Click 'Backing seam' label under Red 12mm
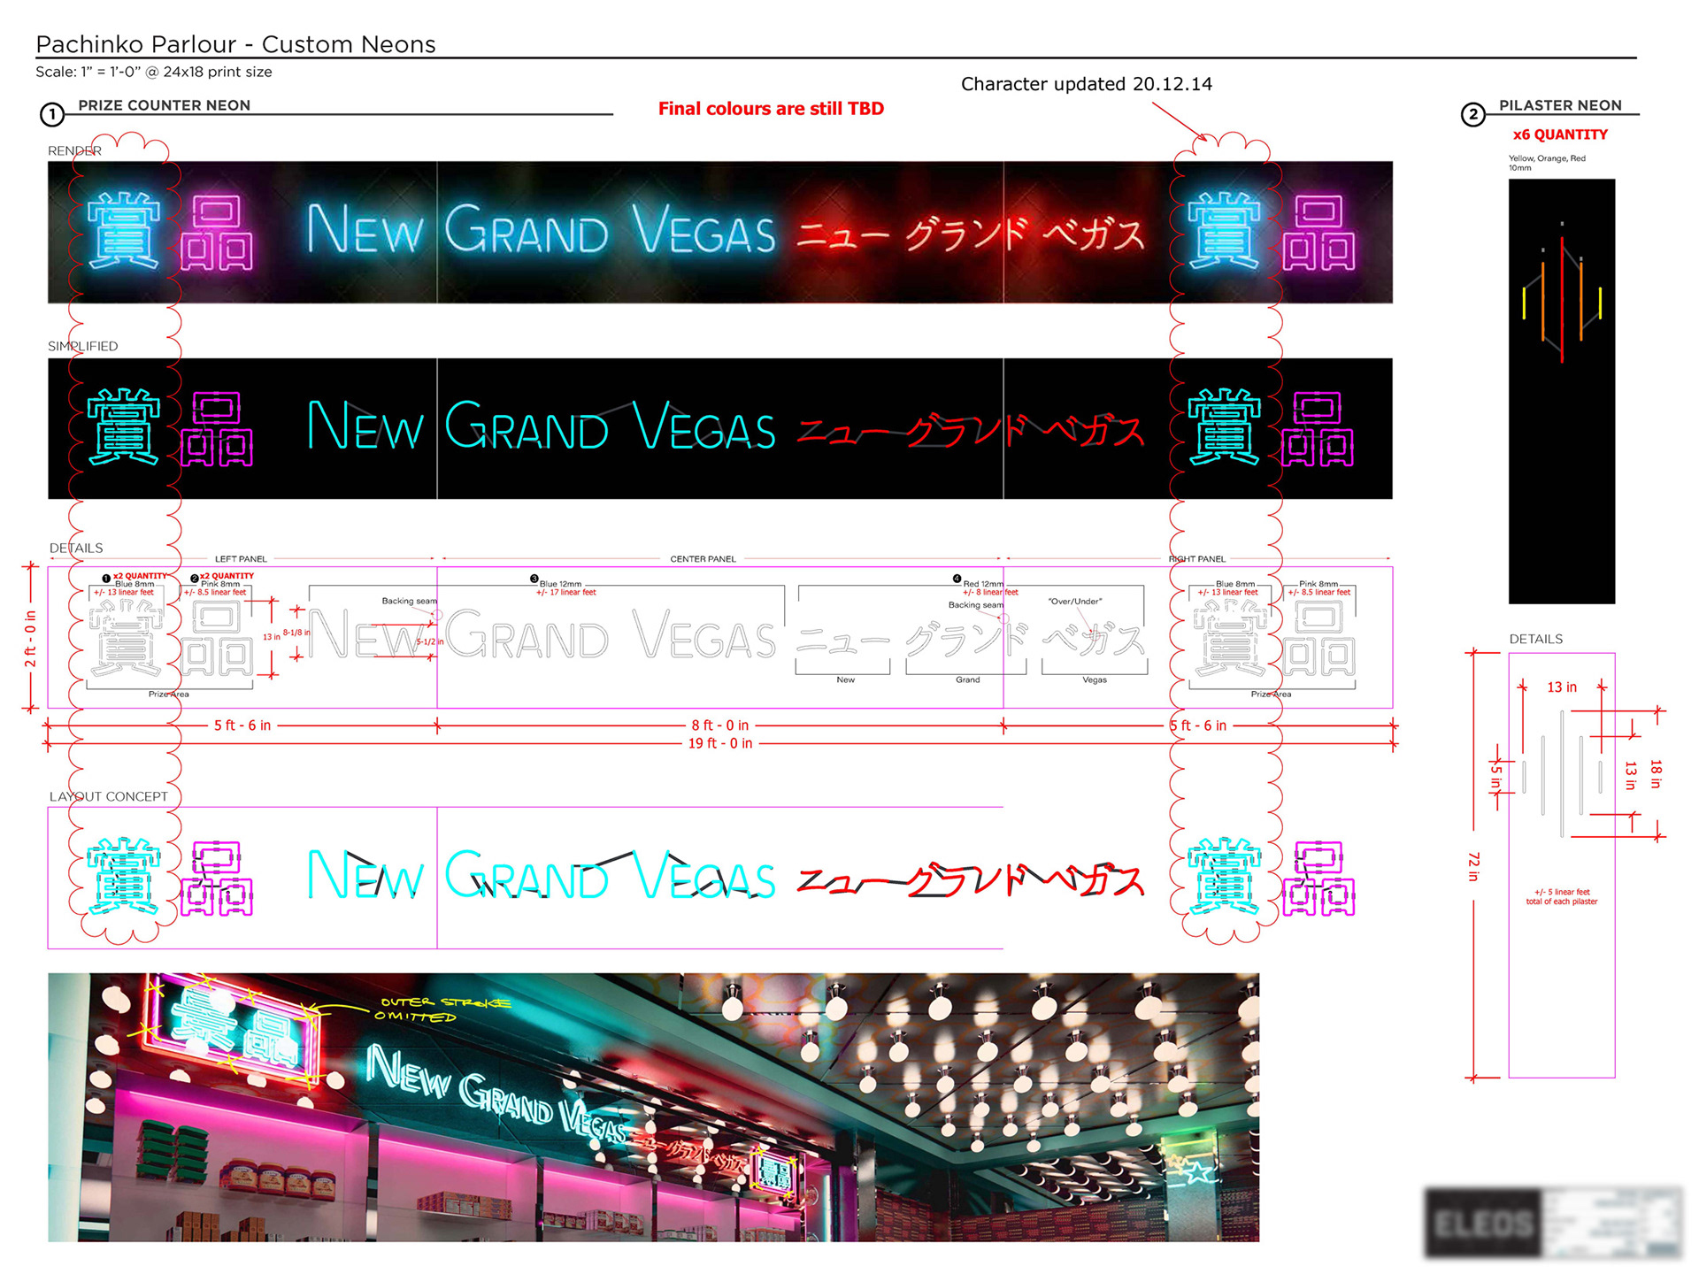The image size is (1699, 1274). pyautogui.click(x=976, y=605)
